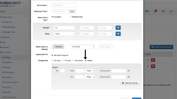The image size is (177, 99).
Task: Click the first row's red delete icon
Action: click(153, 60)
